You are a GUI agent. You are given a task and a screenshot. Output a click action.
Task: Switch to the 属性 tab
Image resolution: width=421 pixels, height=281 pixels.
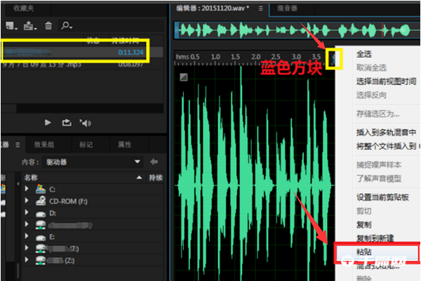(124, 145)
